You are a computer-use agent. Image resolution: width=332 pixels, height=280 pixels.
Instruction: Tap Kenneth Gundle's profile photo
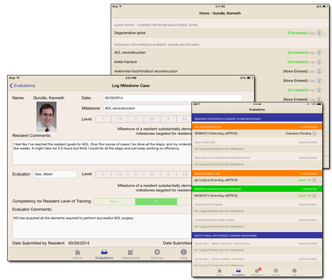coord(46,117)
